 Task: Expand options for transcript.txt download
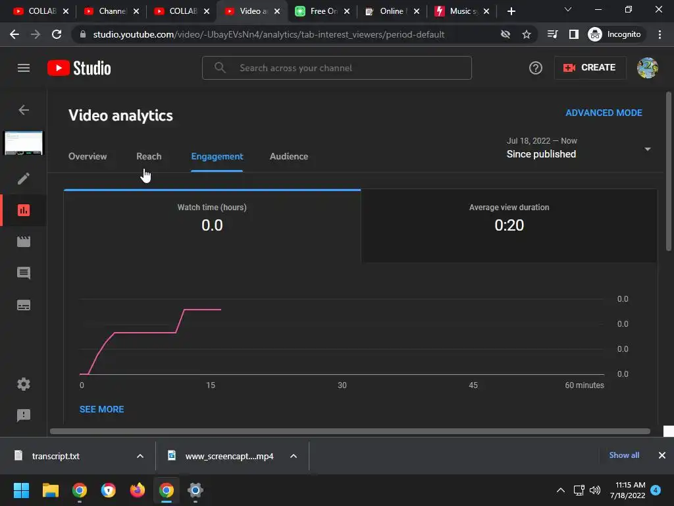pyautogui.click(x=140, y=456)
